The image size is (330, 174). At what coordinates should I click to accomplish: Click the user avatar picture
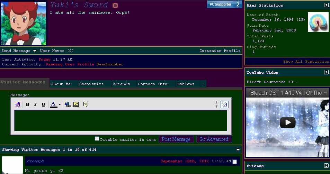coord(24,23)
